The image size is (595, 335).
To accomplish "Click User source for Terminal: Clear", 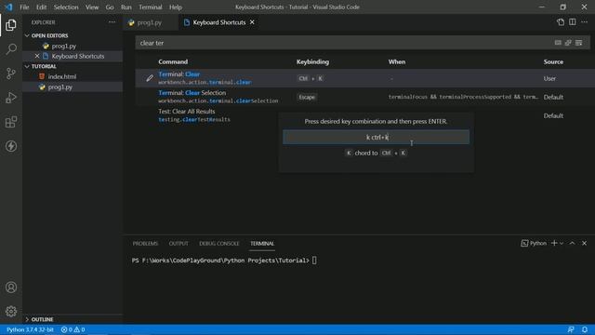I will click(549, 78).
